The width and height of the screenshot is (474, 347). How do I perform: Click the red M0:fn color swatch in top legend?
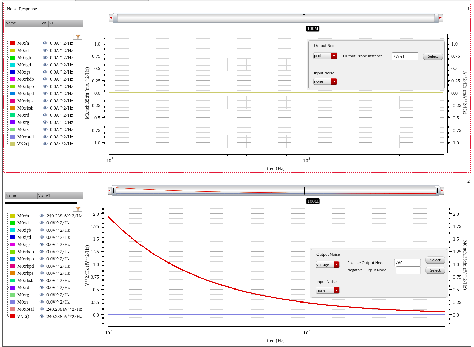pos(13,43)
